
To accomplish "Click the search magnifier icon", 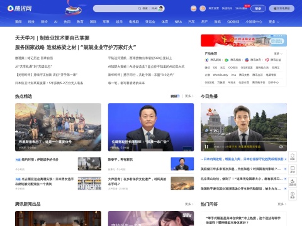I will pyautogui.click(x=140, y=8).
